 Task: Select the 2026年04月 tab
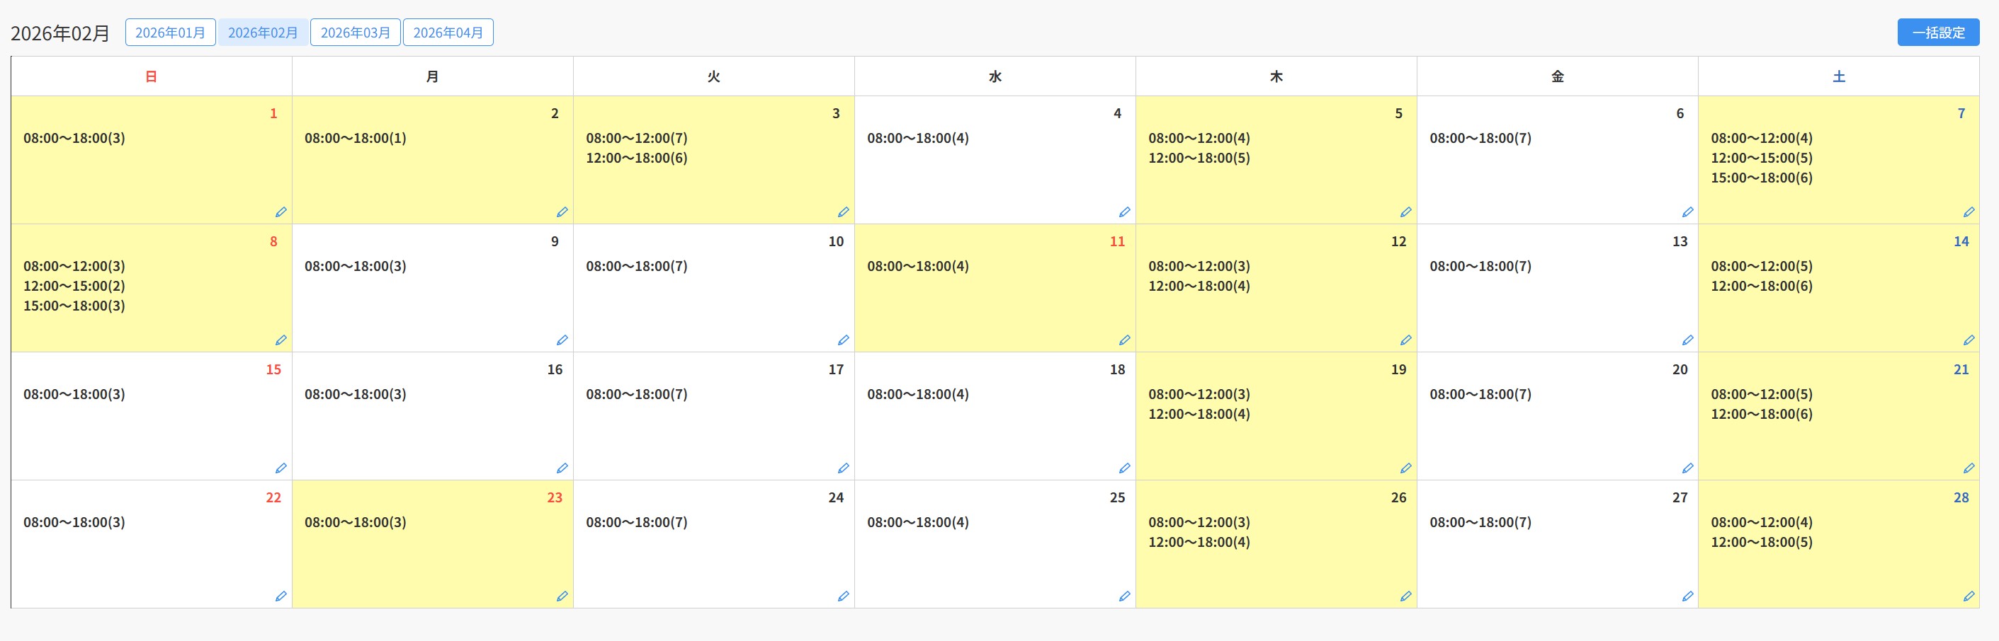tap(448, 33)
